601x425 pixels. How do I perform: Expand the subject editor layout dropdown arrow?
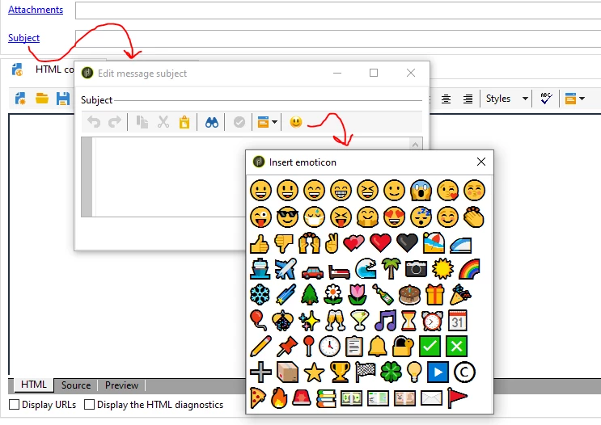(x=275, y=123)
